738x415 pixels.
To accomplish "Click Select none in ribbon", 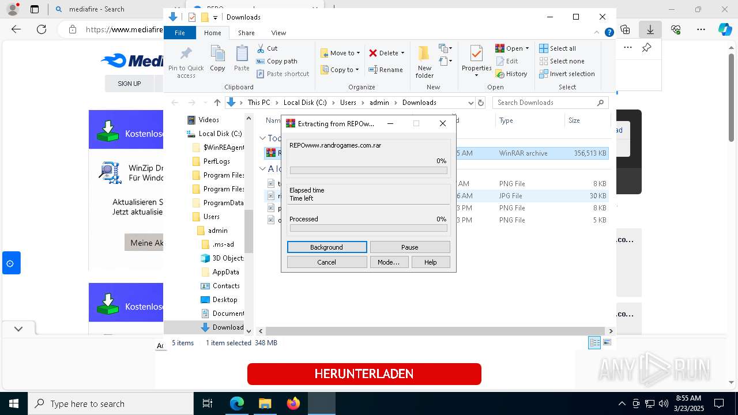I will [562, 61].
